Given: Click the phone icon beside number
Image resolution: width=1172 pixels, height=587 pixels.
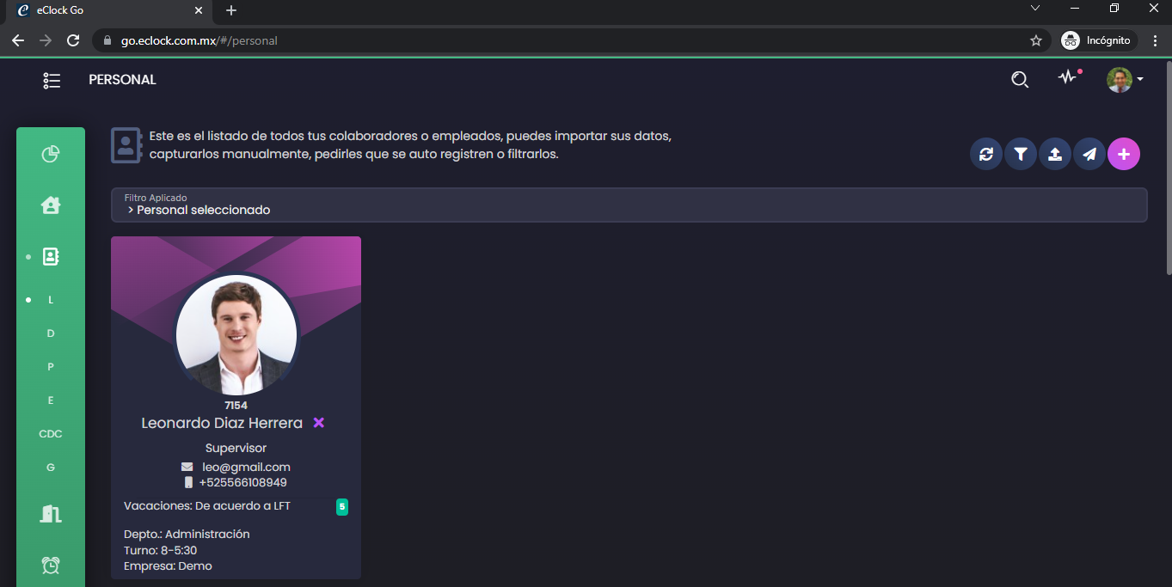Looking at the screenshot, I should (x=188, y=482).
